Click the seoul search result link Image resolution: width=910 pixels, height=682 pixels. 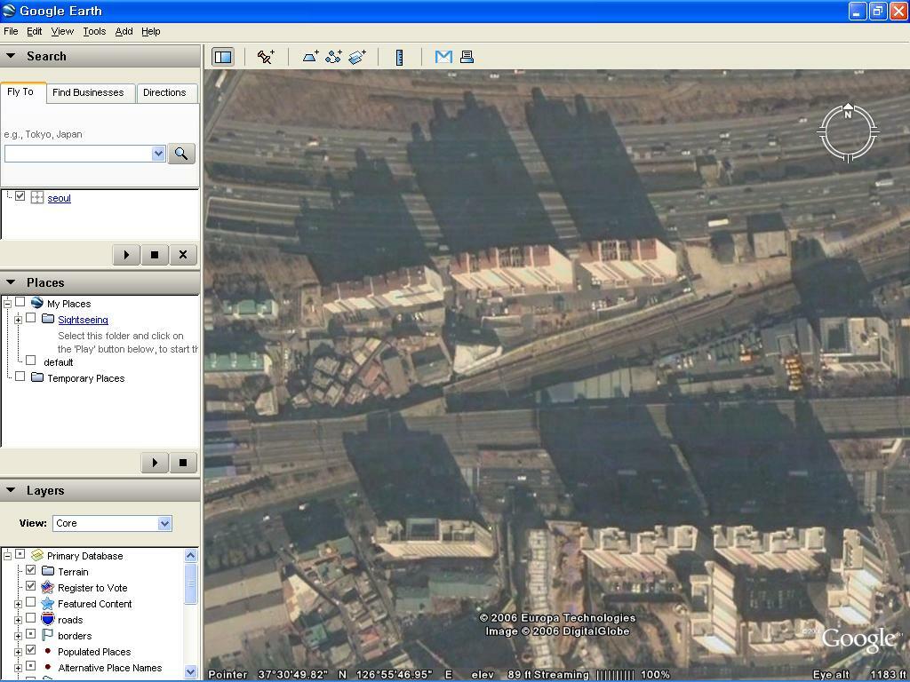pyautogui.click(x=59, y=198)
